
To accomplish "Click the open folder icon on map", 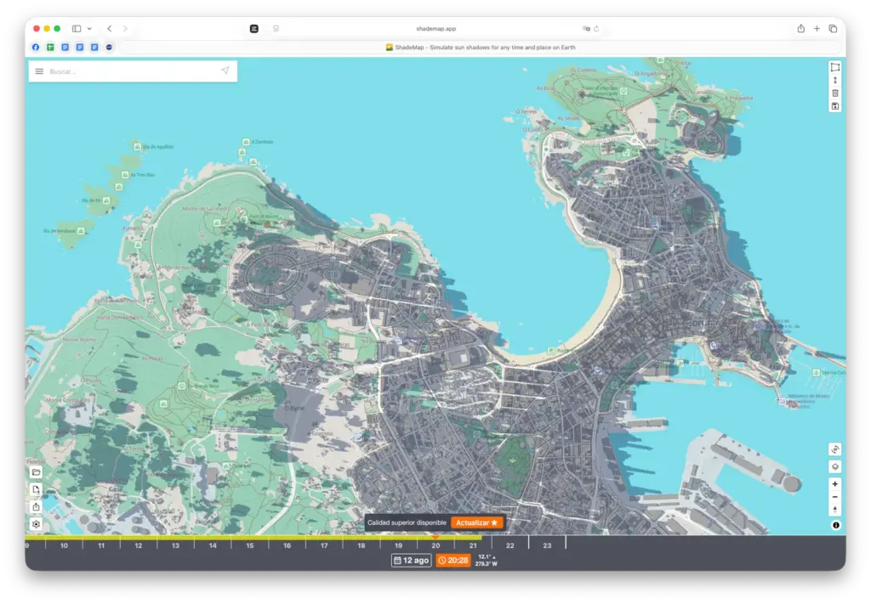I will (36, 472).
